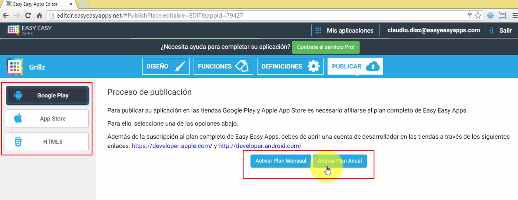The width and height of the screenshot is (518, 200).
Task: Click Activar Plan Mensual button
Action: pos(281,161)
